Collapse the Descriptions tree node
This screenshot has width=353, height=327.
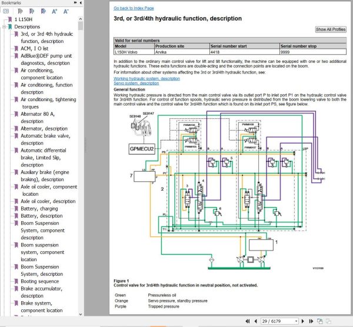[4, 27]
